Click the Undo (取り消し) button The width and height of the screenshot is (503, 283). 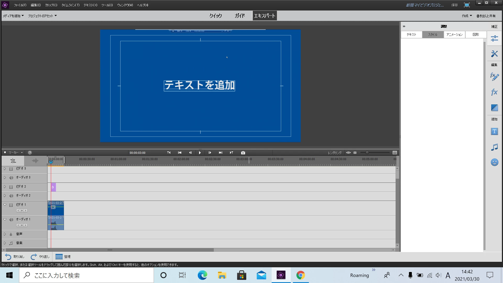(x=15, y=257)
